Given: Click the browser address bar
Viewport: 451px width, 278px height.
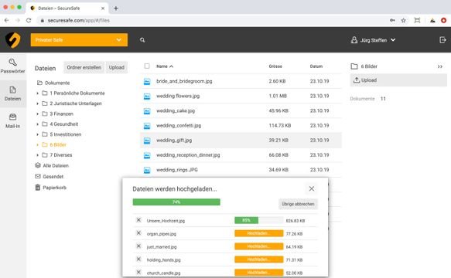Looking at the screenshot, I should tap(213, 20).
